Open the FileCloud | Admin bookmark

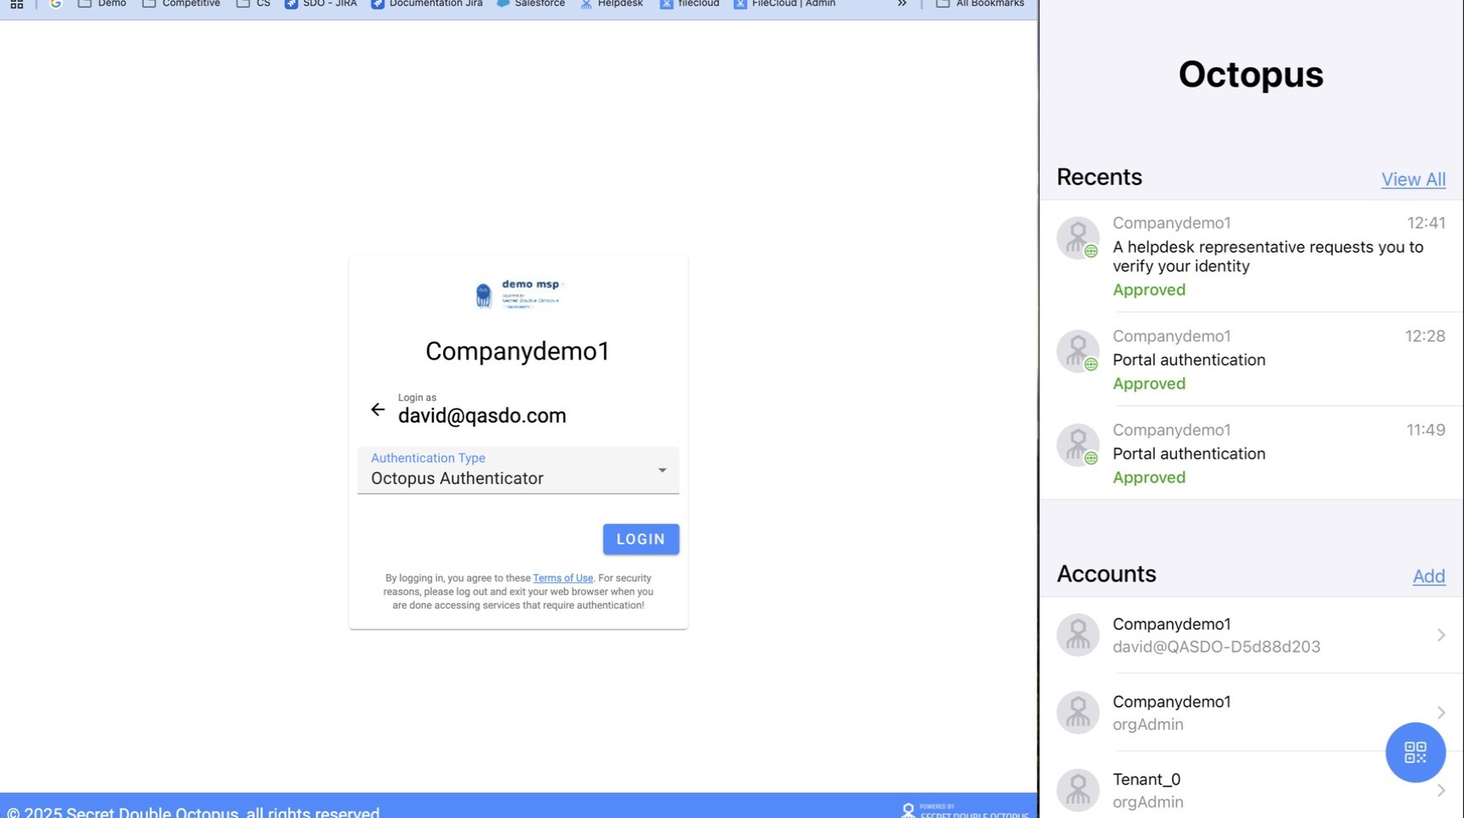coord(785,4)
